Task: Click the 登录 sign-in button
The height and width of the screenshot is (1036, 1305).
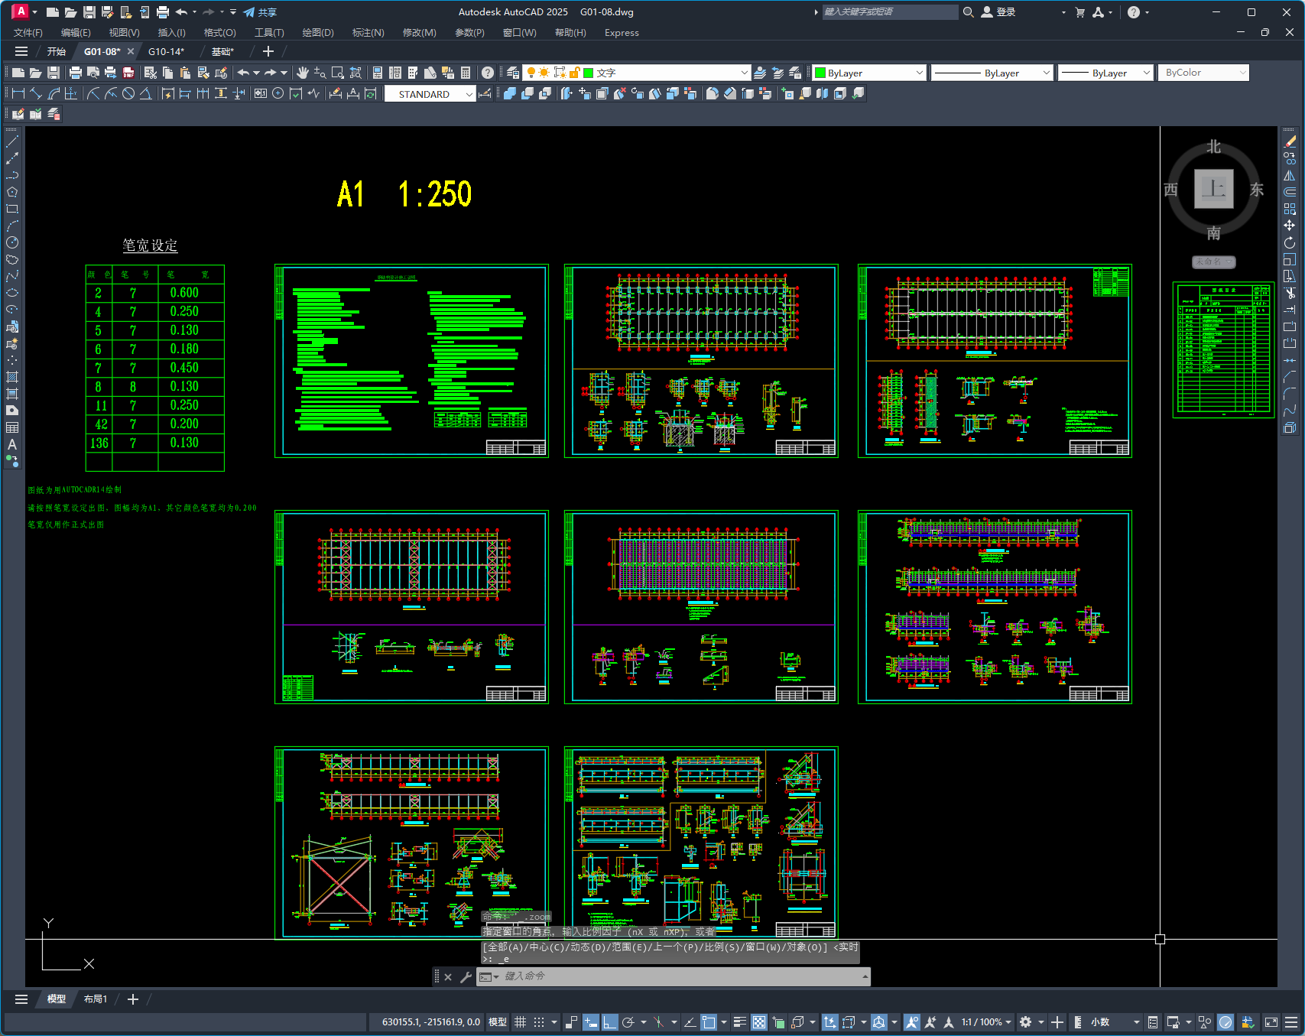Action: tap(998, 11)
